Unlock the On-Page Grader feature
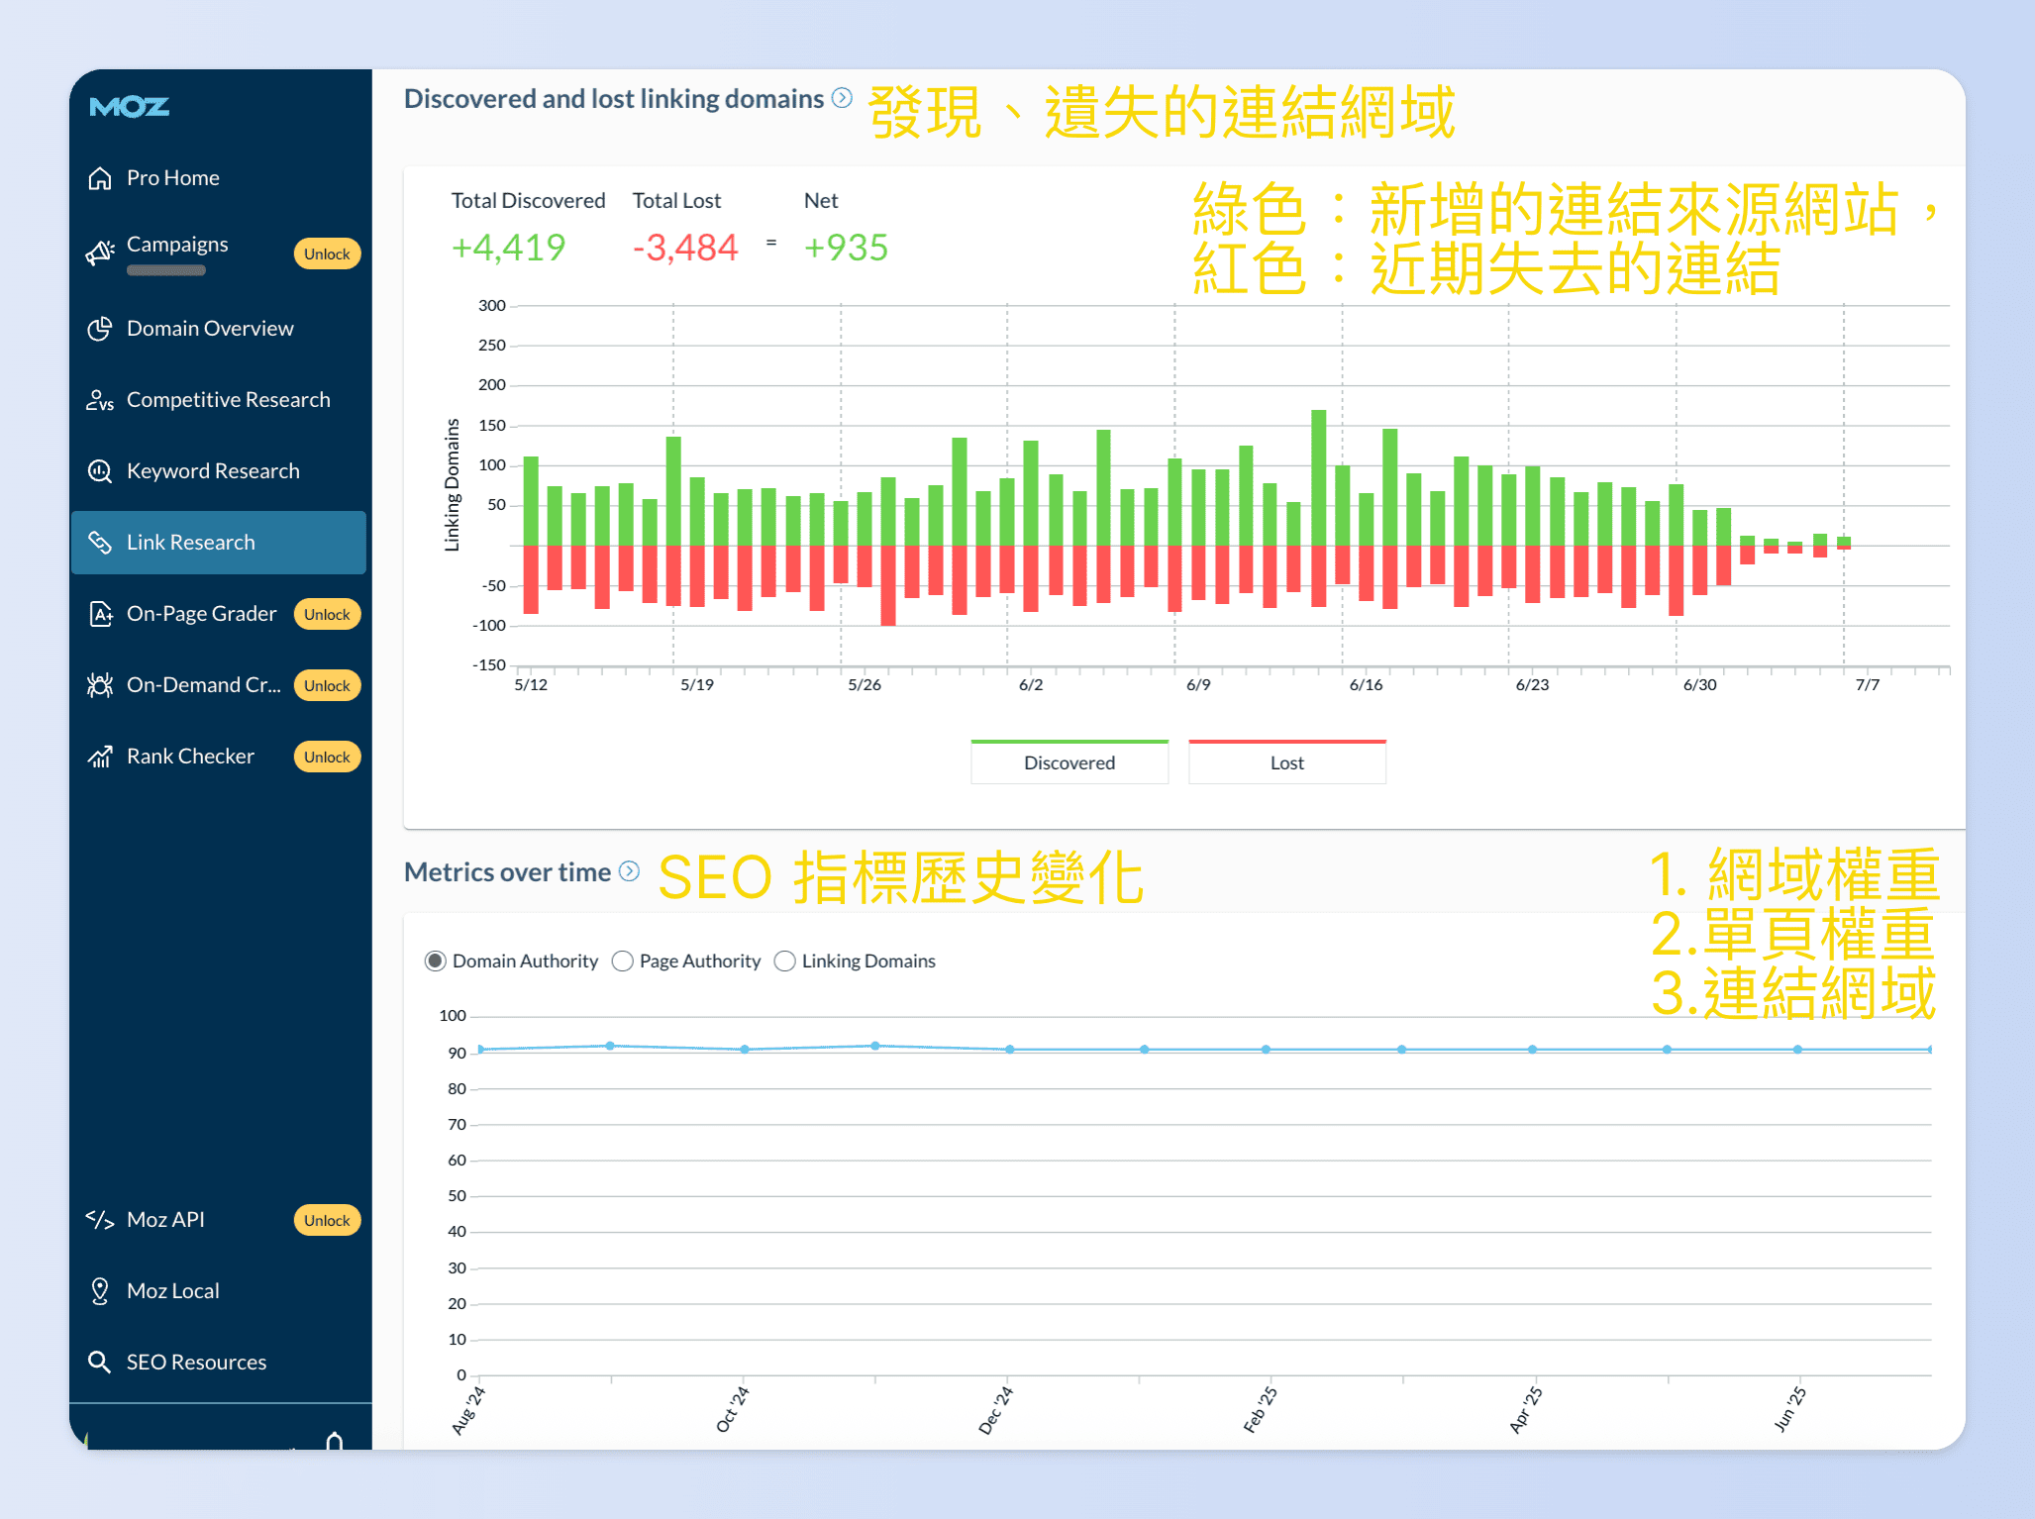 pos(327,613)
